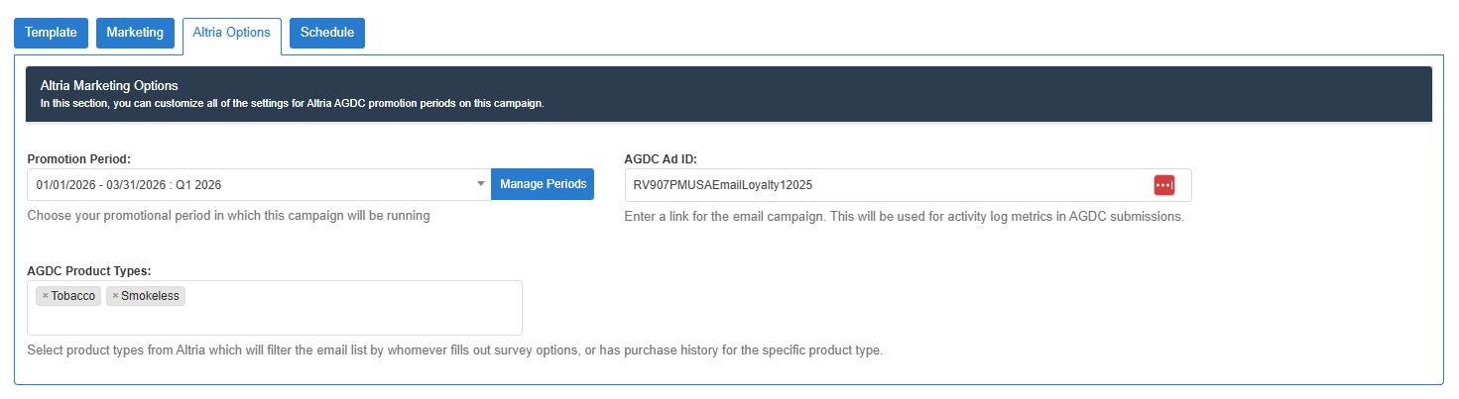Remove the Smokeless product type tag
Viewport: 1459px width, 399px height.
(x=115, y=296)
